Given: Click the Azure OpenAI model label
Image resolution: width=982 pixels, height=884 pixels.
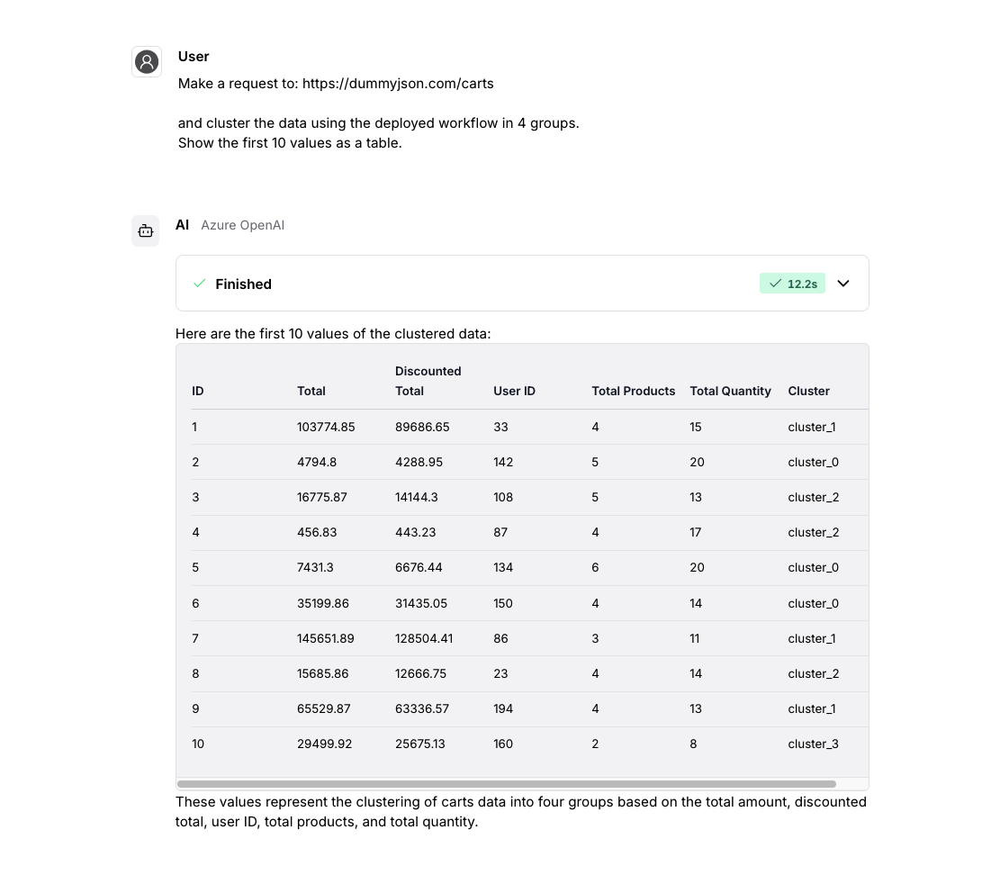Looking at the screenshot, I should click(x=242, y=225).
